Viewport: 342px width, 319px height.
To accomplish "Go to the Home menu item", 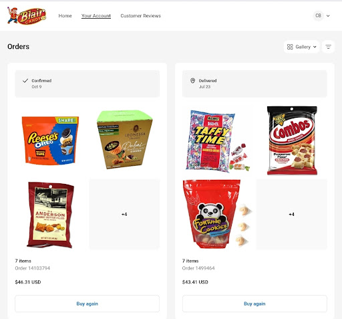I will pyautogui.click(x=65, y=16).
